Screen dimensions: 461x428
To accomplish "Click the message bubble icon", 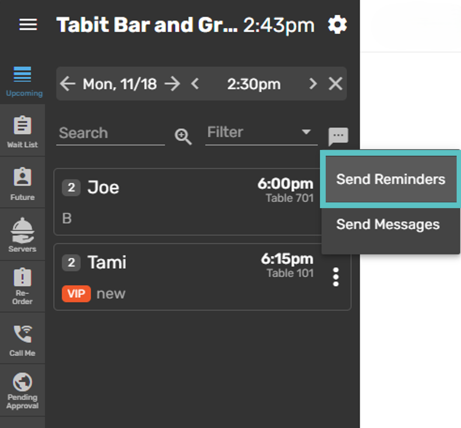I will pos(338,136).
